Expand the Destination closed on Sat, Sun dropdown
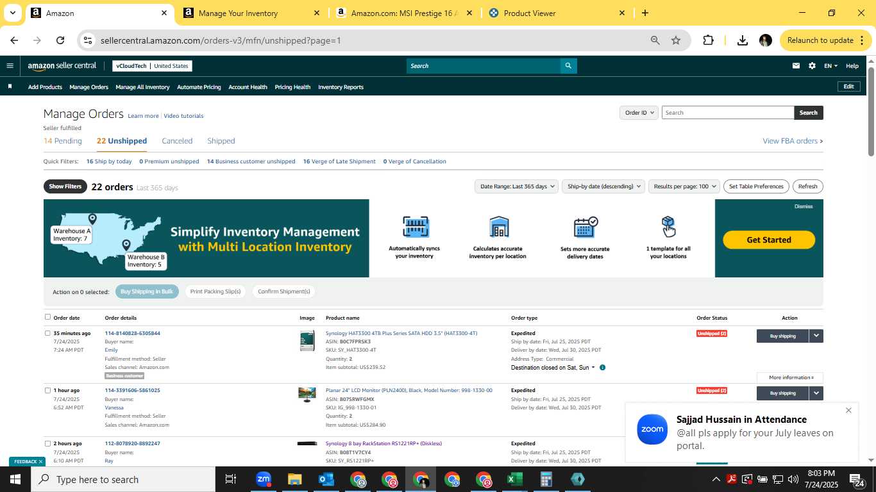876x492 pixels. pos(553,368)
